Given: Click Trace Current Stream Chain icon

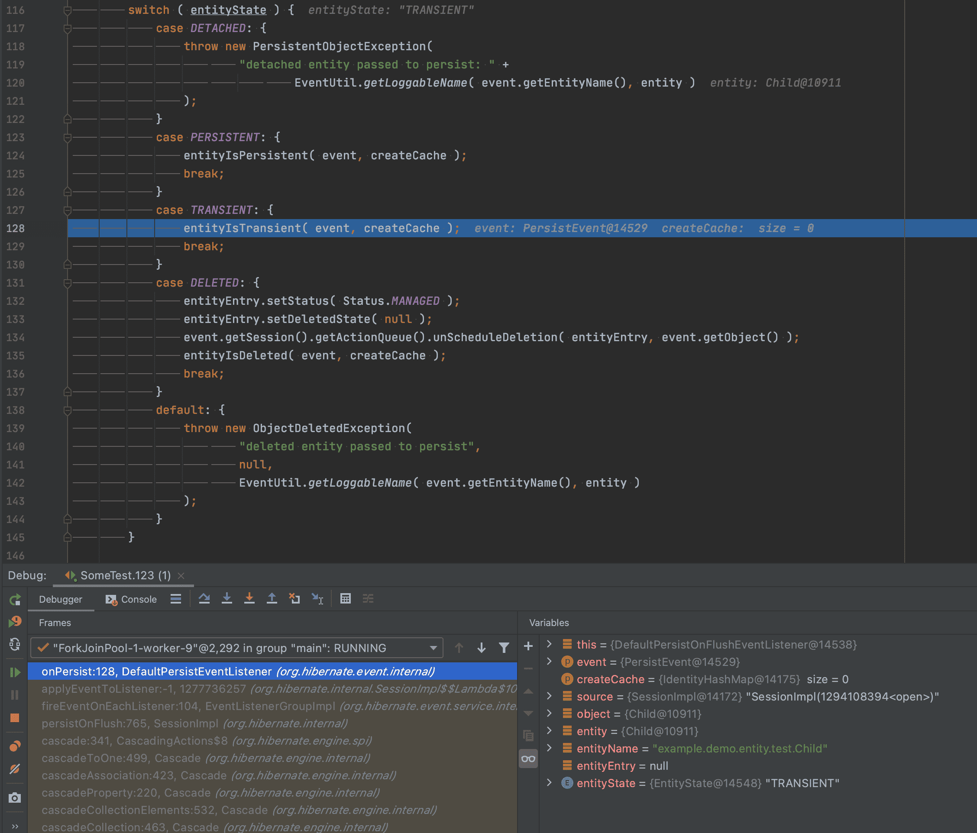Looking at the screenshot, I should 368,599.
